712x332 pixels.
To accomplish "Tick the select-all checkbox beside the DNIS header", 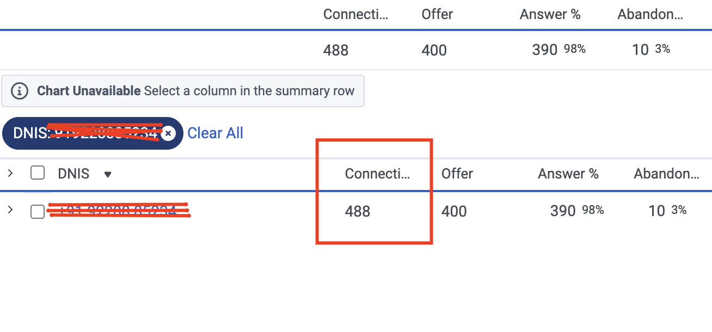I will (x=38, y=173).
